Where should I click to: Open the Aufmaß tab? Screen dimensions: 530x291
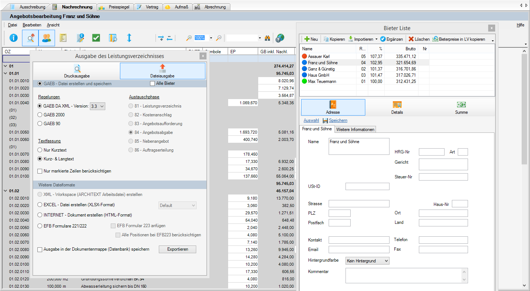click(x=177, y=7)
